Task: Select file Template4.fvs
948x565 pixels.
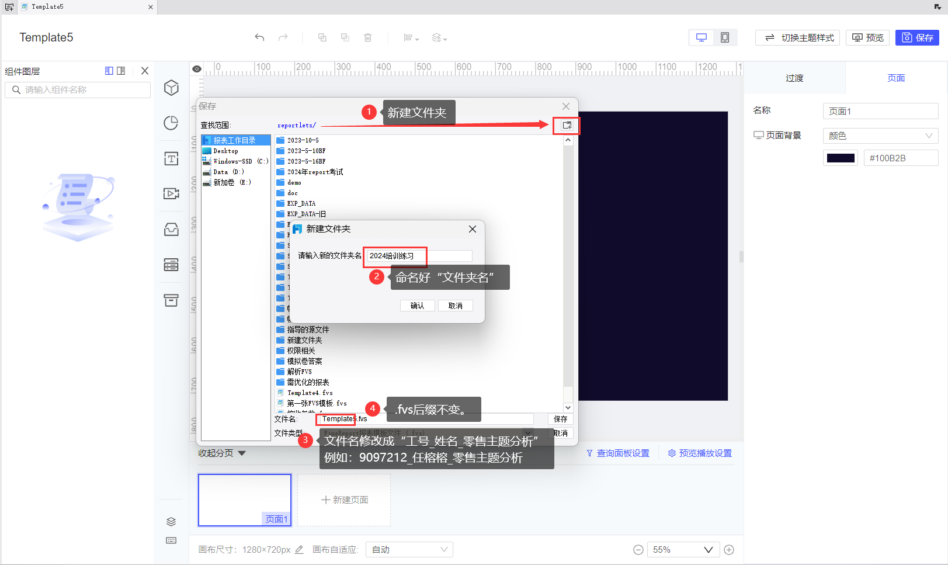Action: pos(305,393)
